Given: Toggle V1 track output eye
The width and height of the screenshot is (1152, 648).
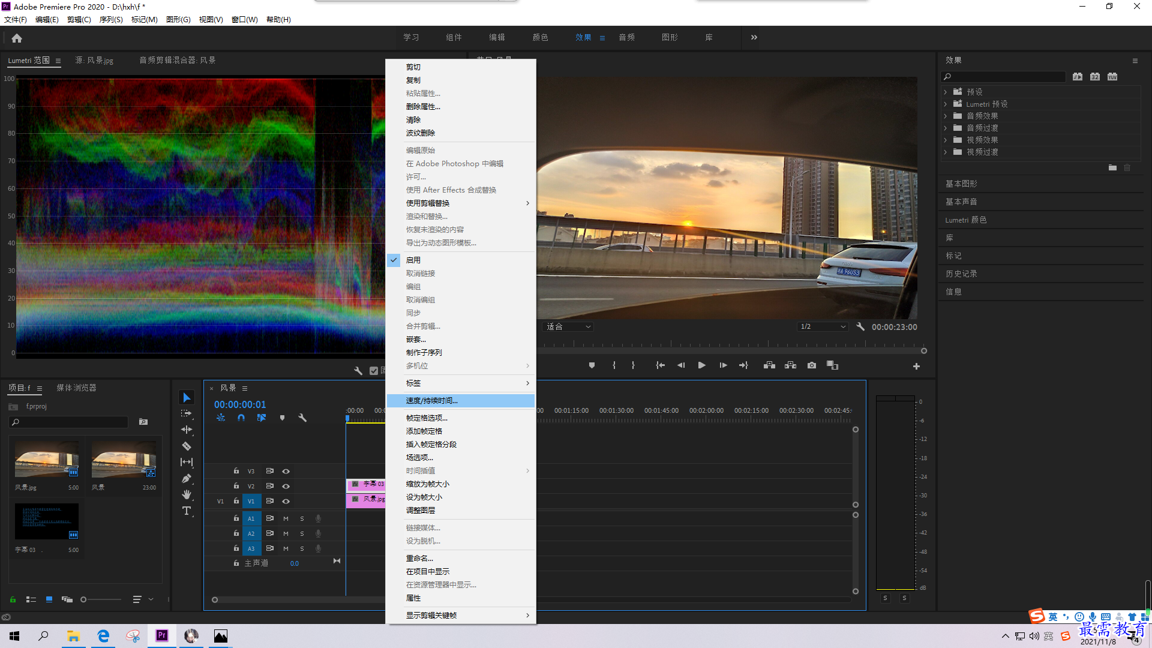Looking at the screenshot, I should 286,502.
